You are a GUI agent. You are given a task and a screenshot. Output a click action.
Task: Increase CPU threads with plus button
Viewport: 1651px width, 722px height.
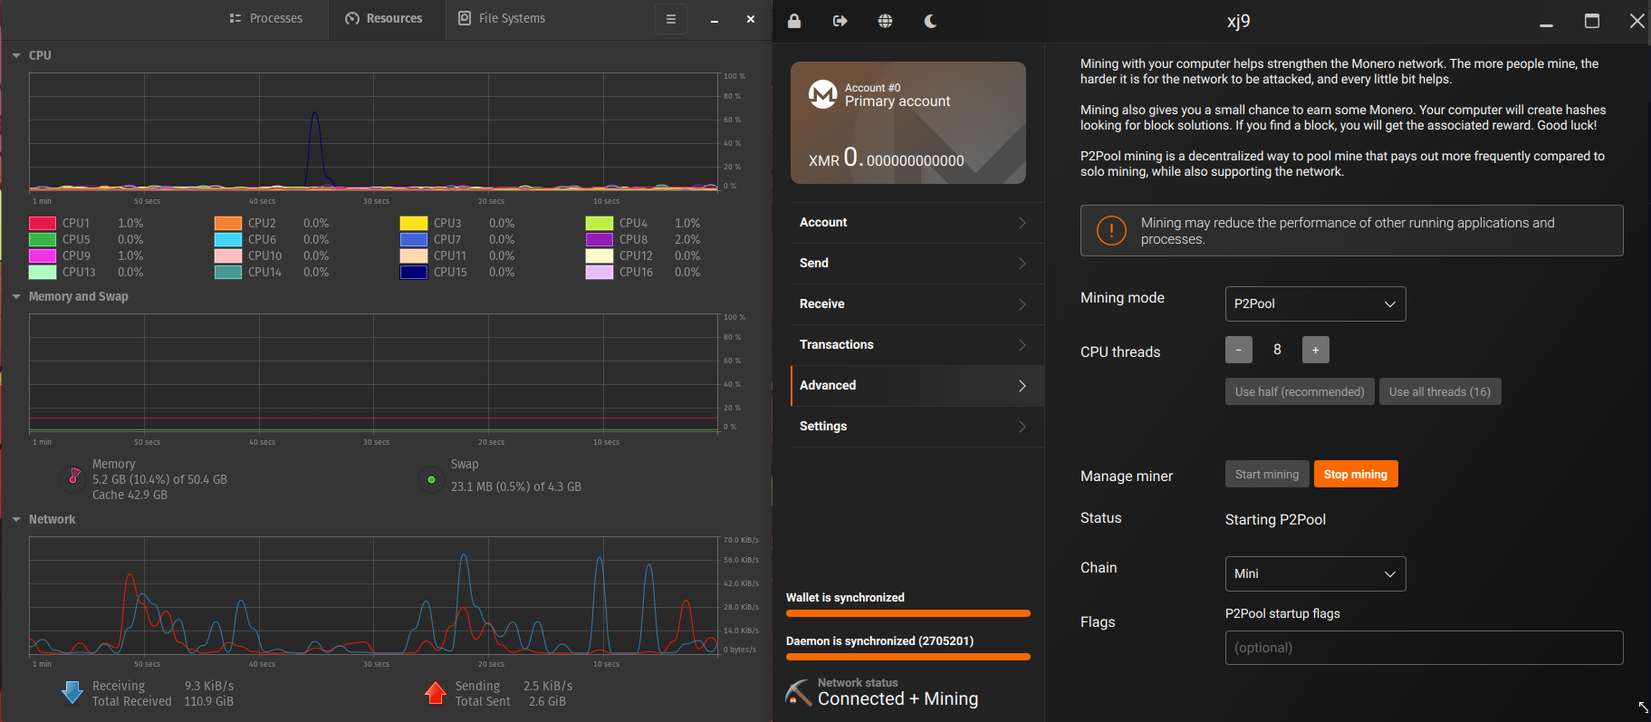(x=1316, y=350)
